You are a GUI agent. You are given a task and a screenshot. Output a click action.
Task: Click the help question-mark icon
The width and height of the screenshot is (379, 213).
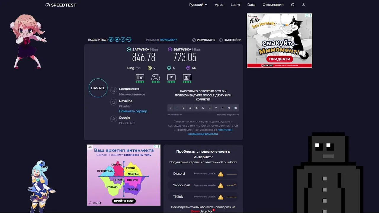pos(293,5)
